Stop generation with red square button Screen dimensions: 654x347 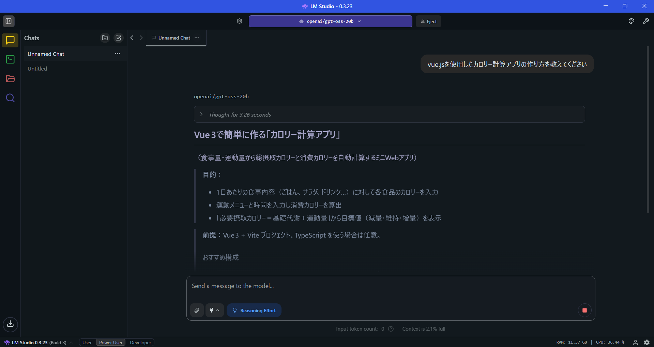click(584, 310)
